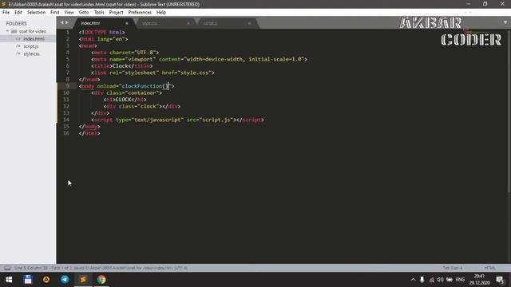Select index.html in the sidebar

tap(34, 39)
